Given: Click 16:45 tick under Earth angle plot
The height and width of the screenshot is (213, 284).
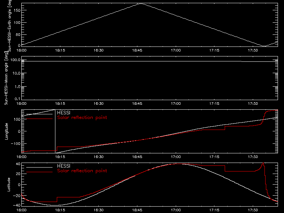Looking at the screenshot, I should click(x=137, y=50).
